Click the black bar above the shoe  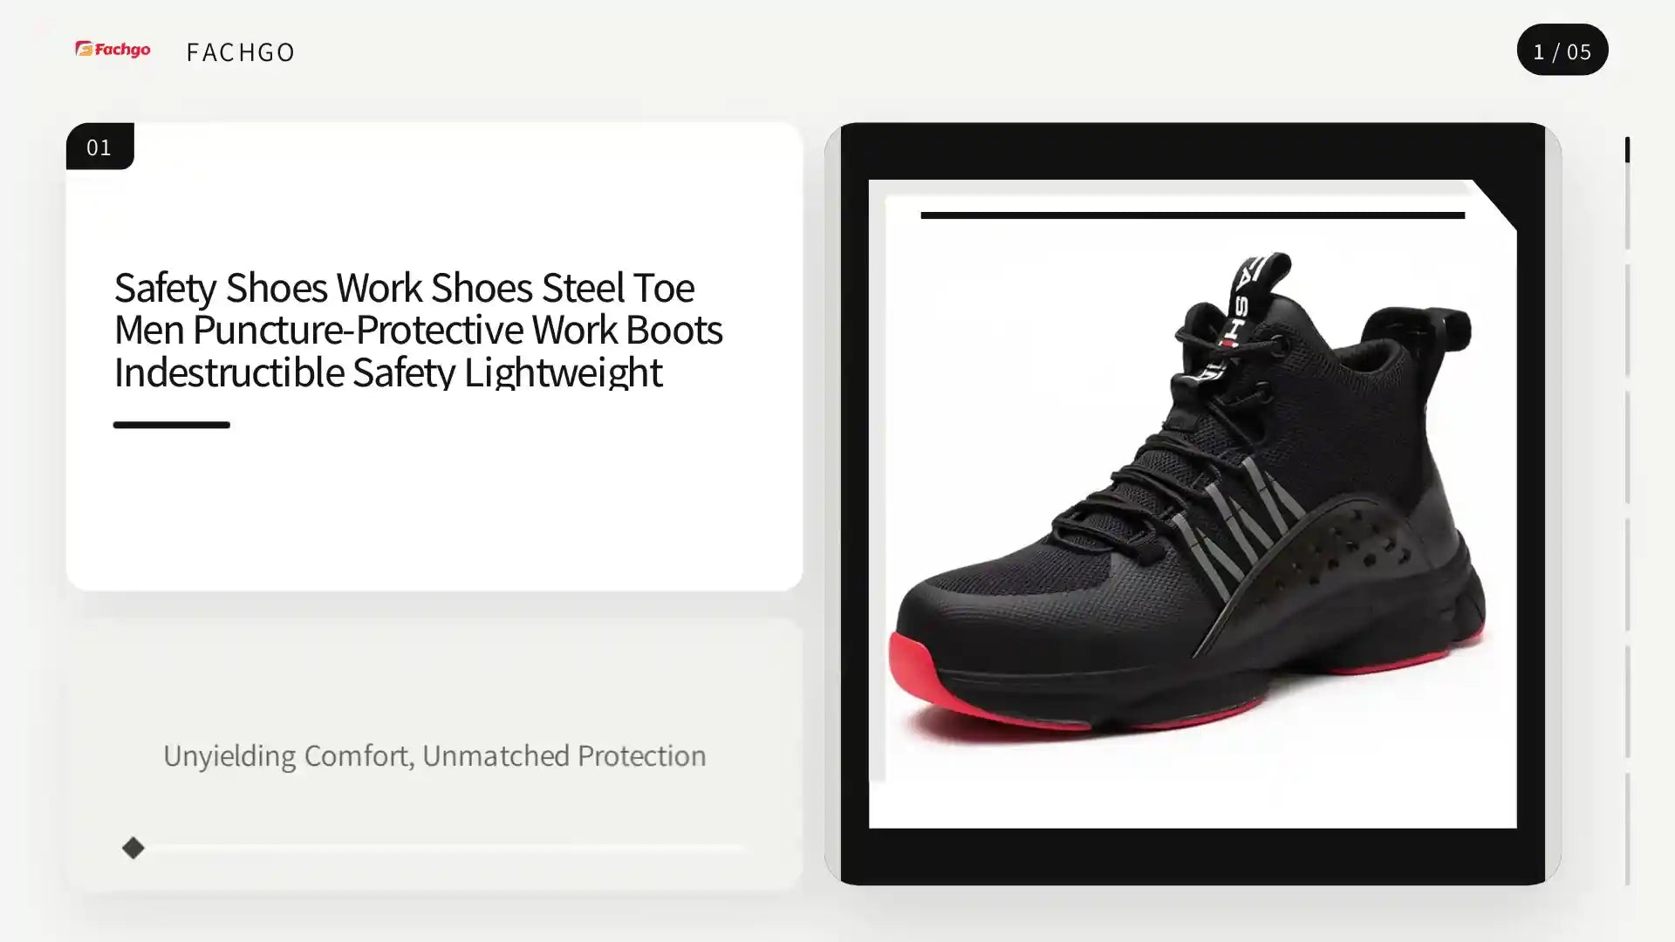[1193, 215]
